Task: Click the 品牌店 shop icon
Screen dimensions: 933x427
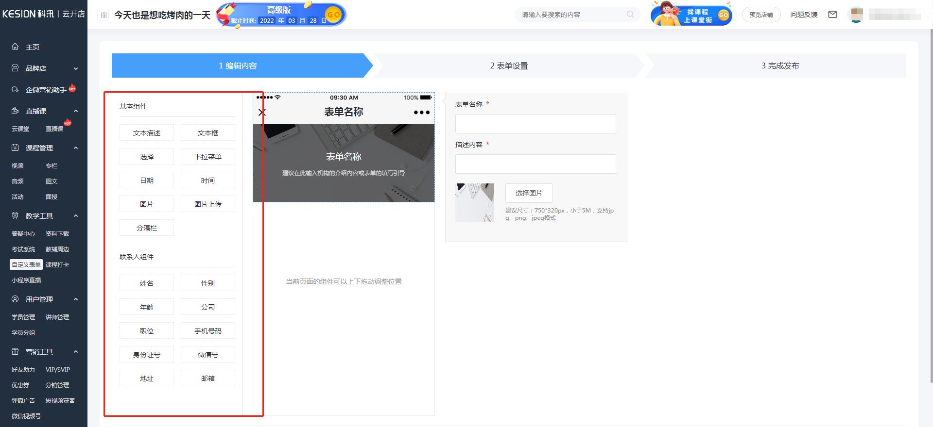Action: pos(15,68)
